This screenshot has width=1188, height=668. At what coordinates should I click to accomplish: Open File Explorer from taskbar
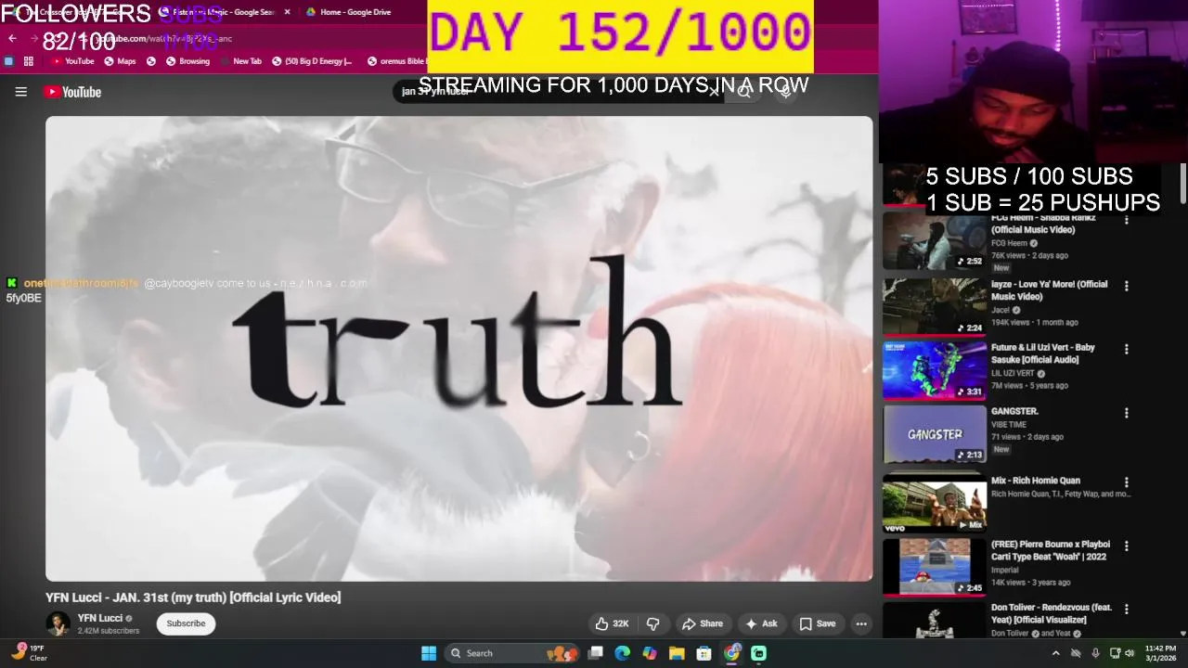point(677,653)
